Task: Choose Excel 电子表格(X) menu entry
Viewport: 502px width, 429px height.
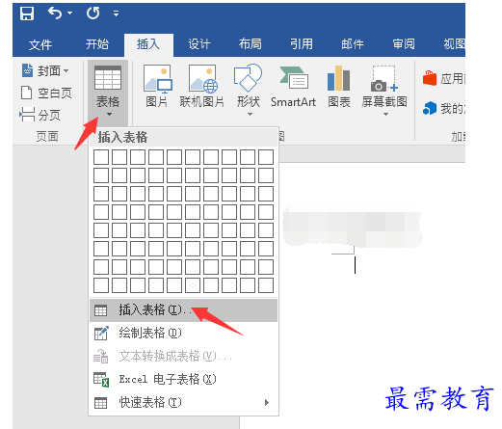Action: click(183, 379)
